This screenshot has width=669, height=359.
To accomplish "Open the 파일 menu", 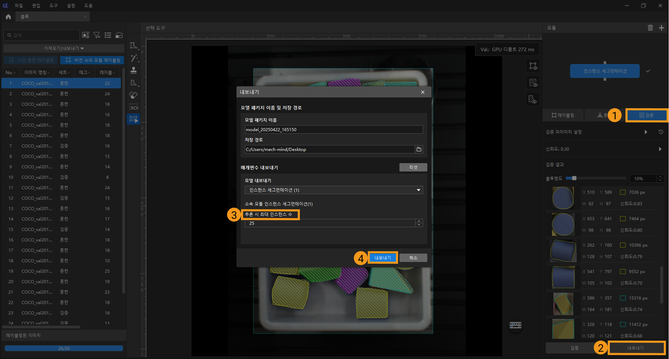I will (18, 6).
